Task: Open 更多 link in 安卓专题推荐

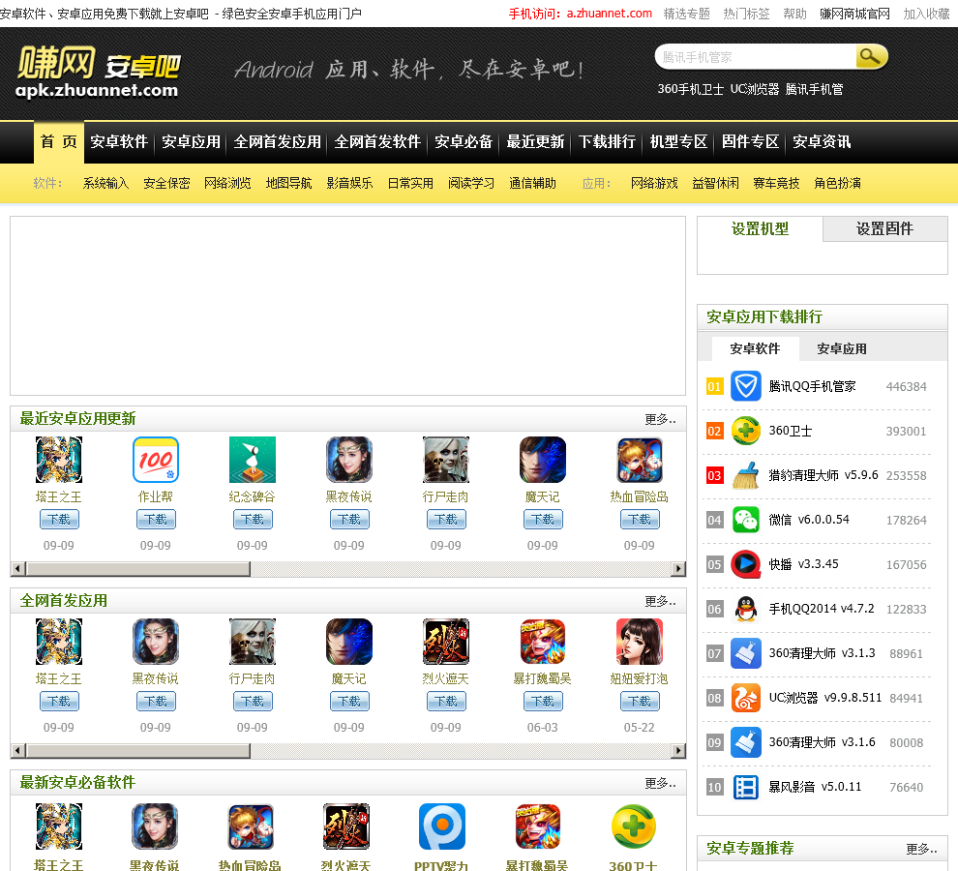Action: pyautogui.click(x=921, y=849)
